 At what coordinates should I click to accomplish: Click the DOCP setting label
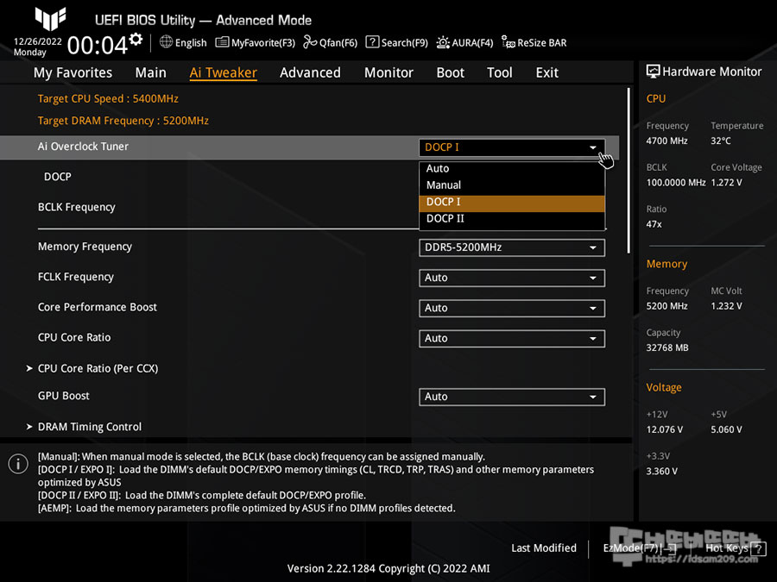pyautogui.click(x=58, y=177)
